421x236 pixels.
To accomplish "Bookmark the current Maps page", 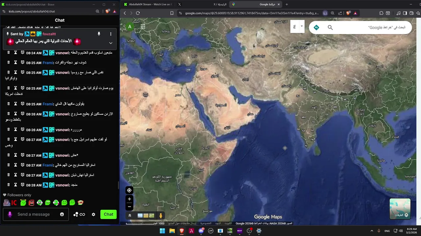I will [172, 13].
